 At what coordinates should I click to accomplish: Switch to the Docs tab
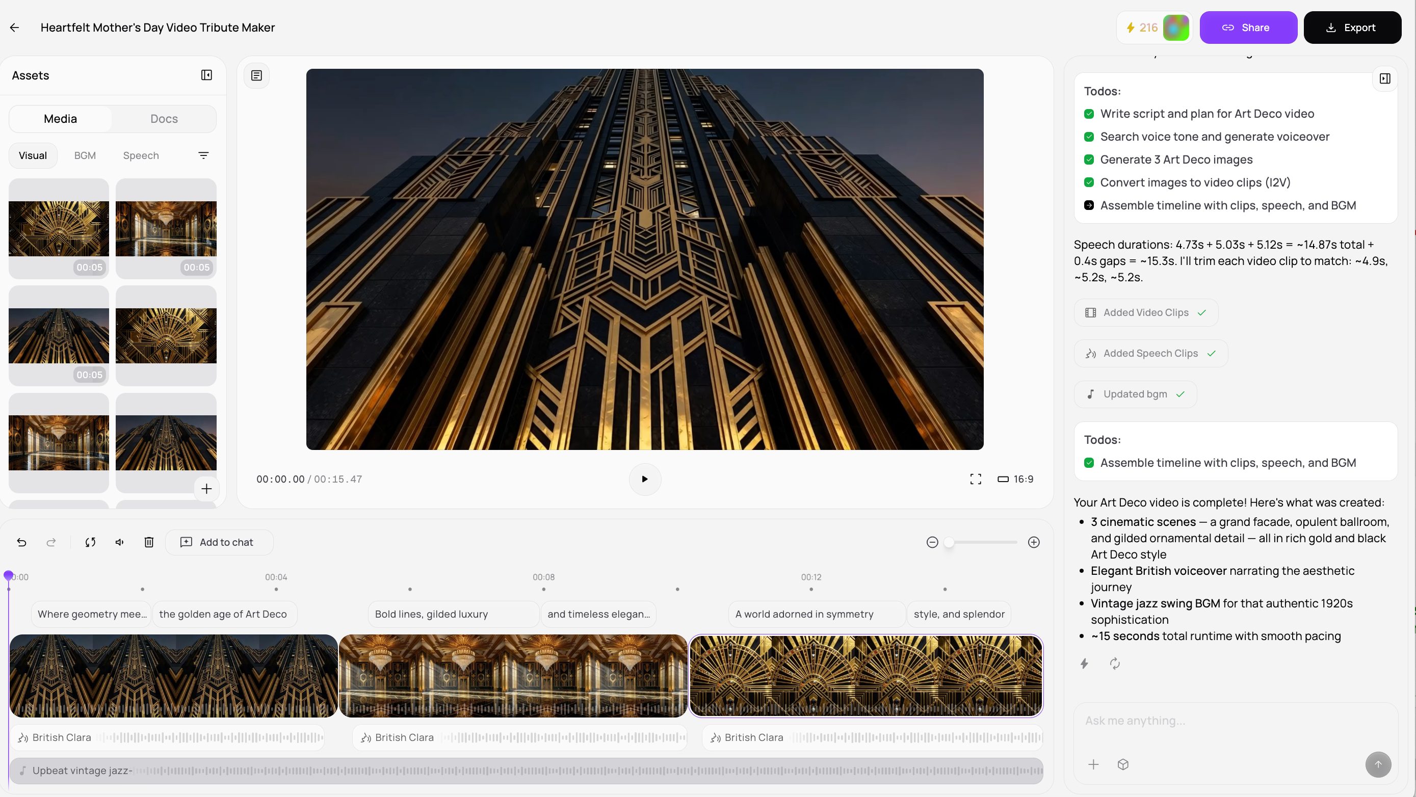coord(164,119)
